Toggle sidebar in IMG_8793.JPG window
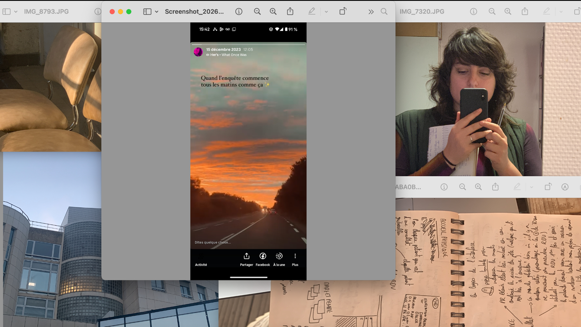Viewport: 581px width, 327px height. tap(6, 12)
